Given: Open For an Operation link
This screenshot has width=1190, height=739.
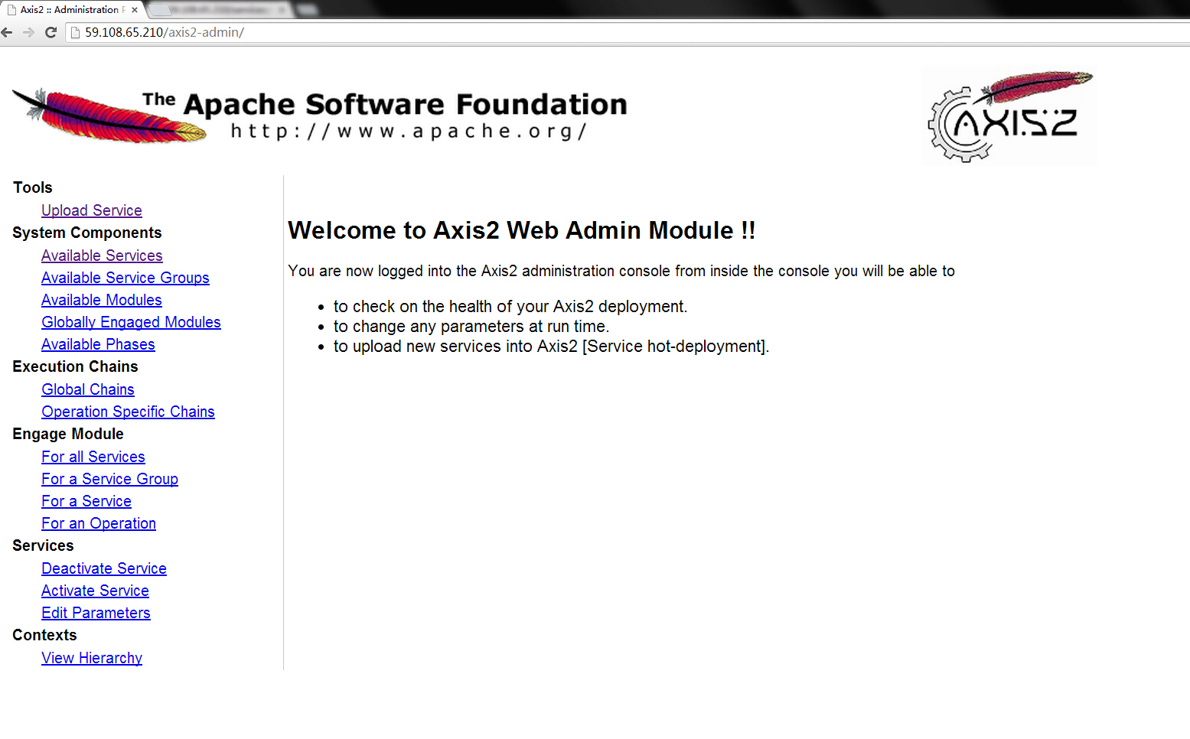Looking at the screenshot, I should pos(99,523).
